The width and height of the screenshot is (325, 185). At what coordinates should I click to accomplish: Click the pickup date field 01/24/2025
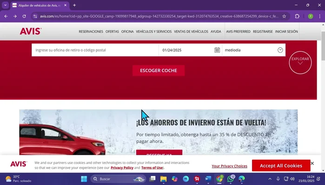pos(190,50)
